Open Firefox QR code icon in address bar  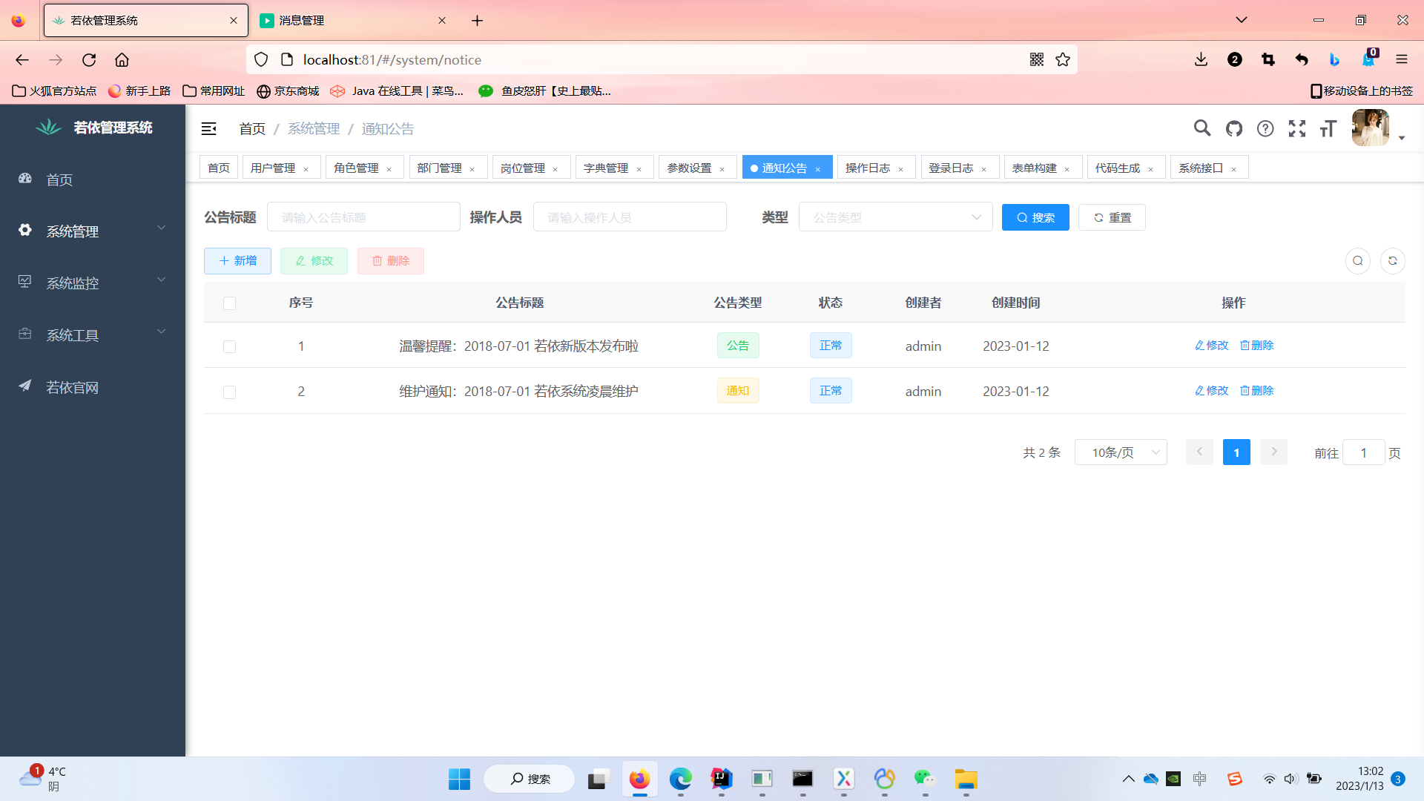point(1036,59)
